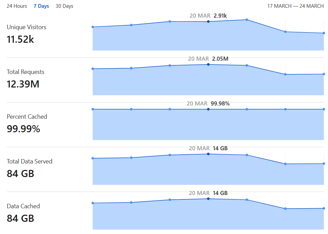Screen dimensions: 328x234
Task: Click the last data point on Unique Visitors chart
Action: [324, 33]
